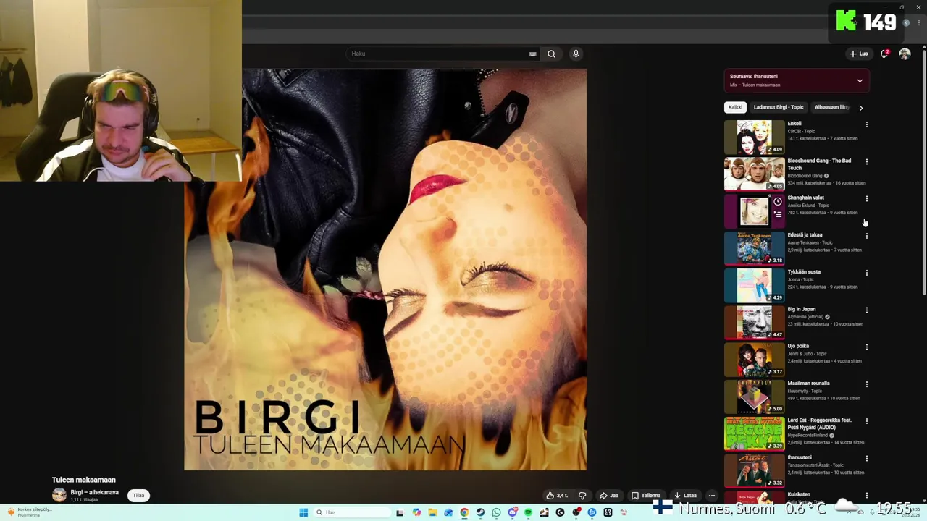
Task: Open options menu for Ujo poika
Action: tap(866, 347)
